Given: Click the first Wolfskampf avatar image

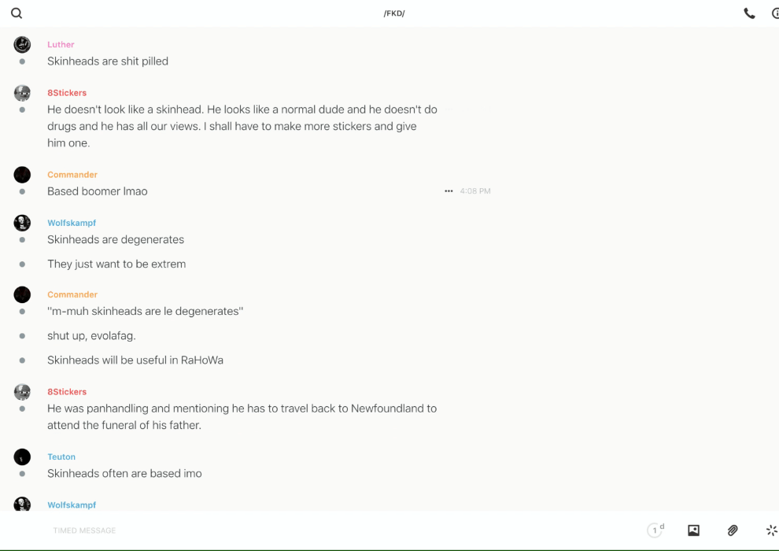Looking at the screenshot, I should [22, 223].
